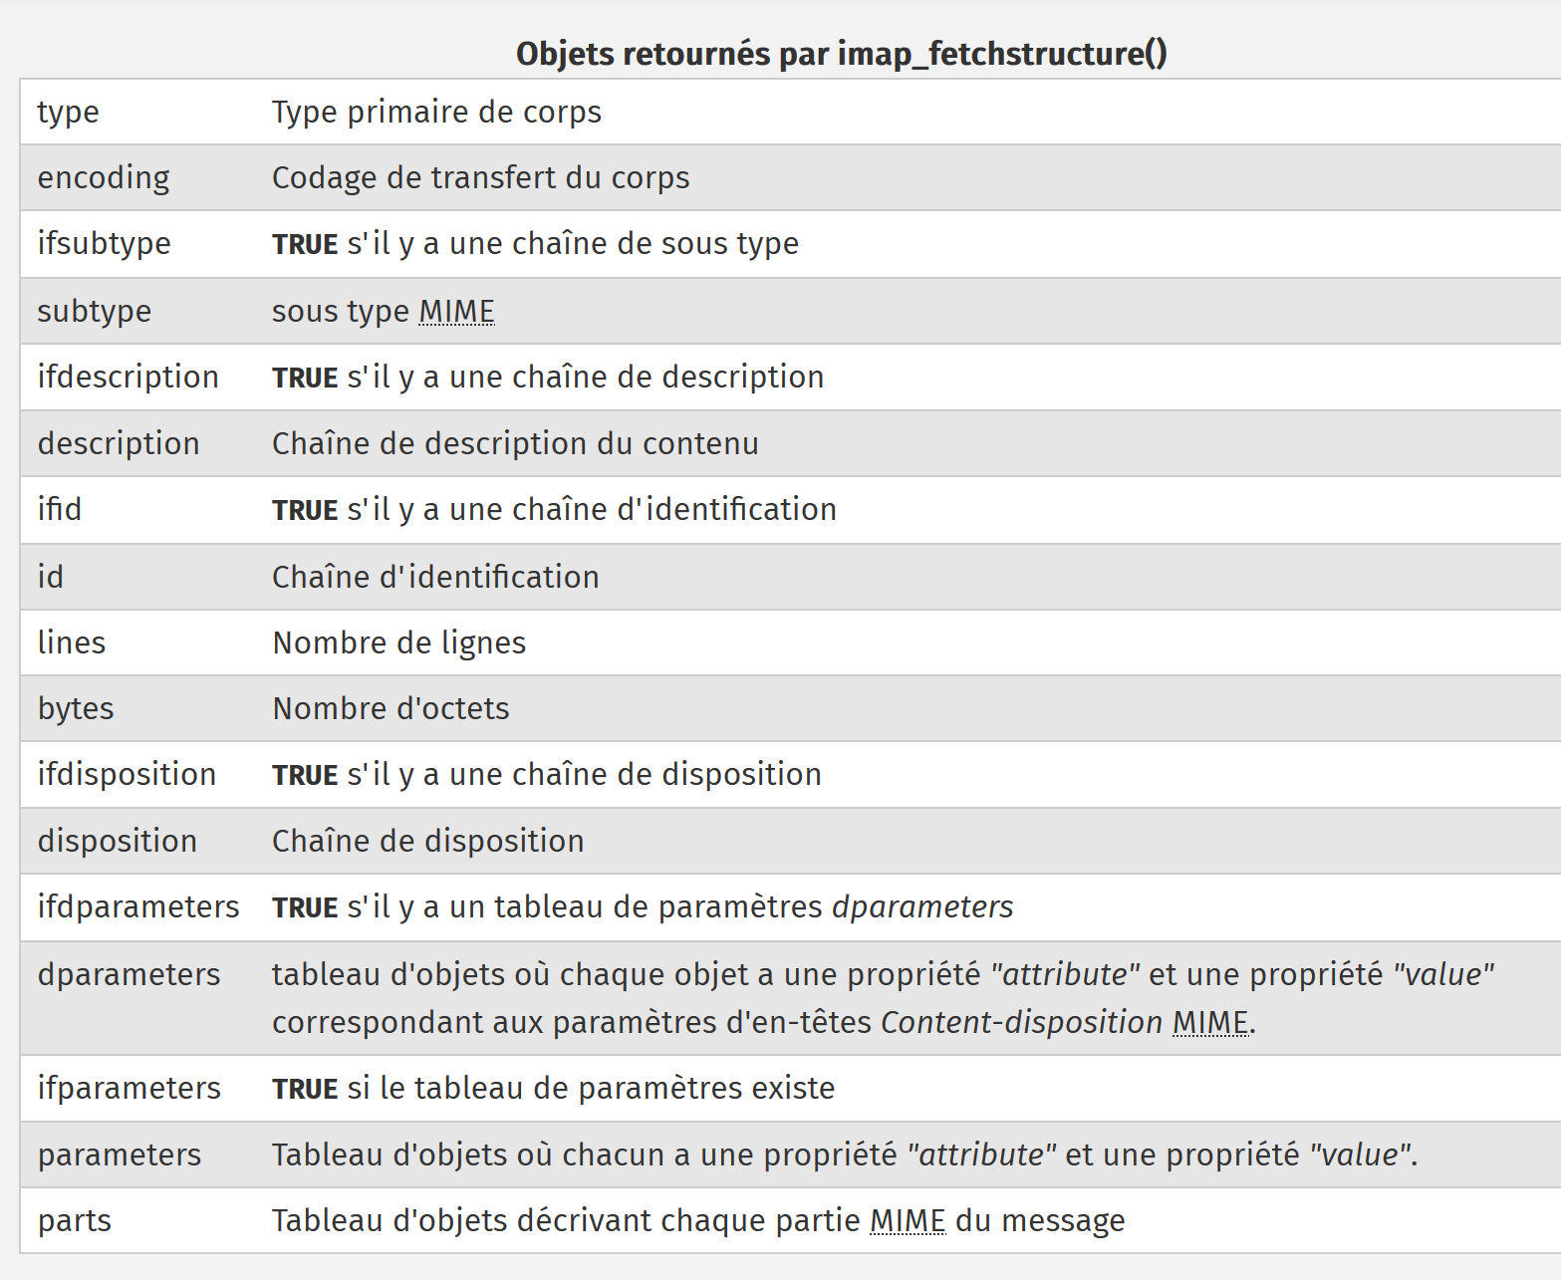This screenshot has width=1561, height=1280.
Task: Click the "parameters" property name cell
Action: 120,1155
